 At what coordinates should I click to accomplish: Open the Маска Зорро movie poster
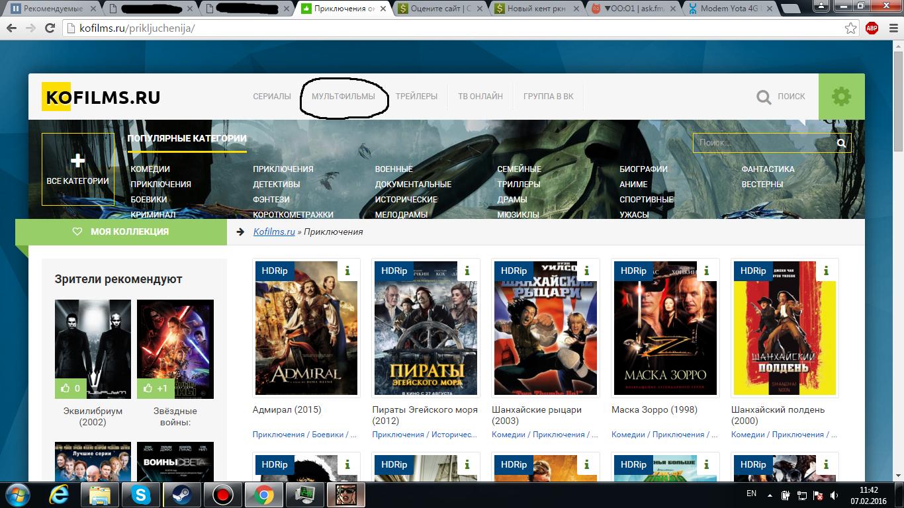[x=665, y=328]
